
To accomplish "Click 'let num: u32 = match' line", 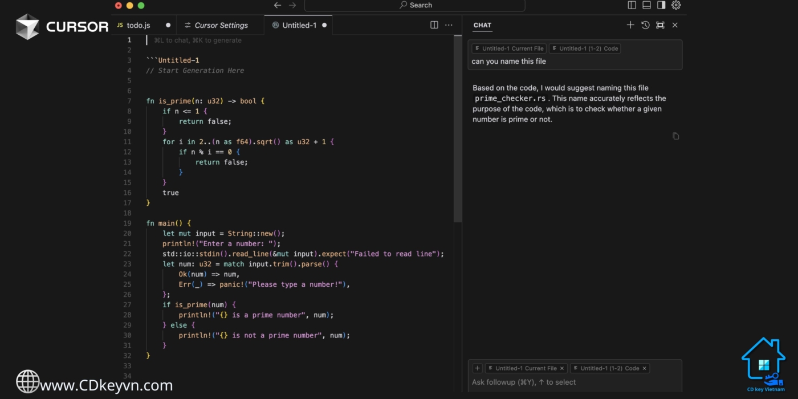I will coord(250,264).
